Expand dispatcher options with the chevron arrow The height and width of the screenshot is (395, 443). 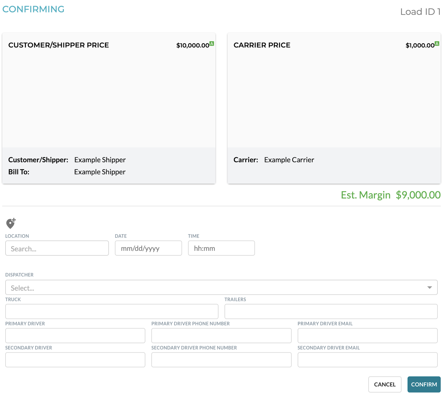pos(430,288)
